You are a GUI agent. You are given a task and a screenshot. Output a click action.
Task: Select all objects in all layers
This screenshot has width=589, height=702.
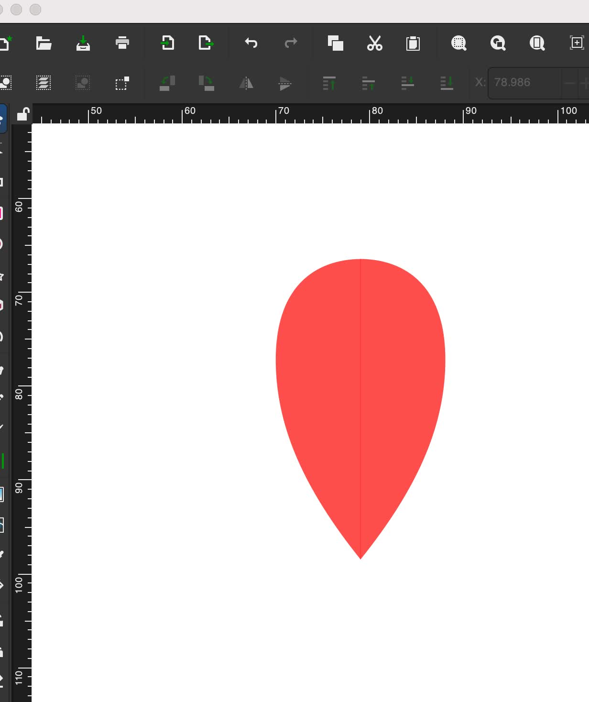(x=44, y=84)
